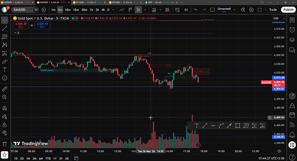Screen dimensions: 297x161
Task: Toggle the select layout square icon
Action: 212,9
